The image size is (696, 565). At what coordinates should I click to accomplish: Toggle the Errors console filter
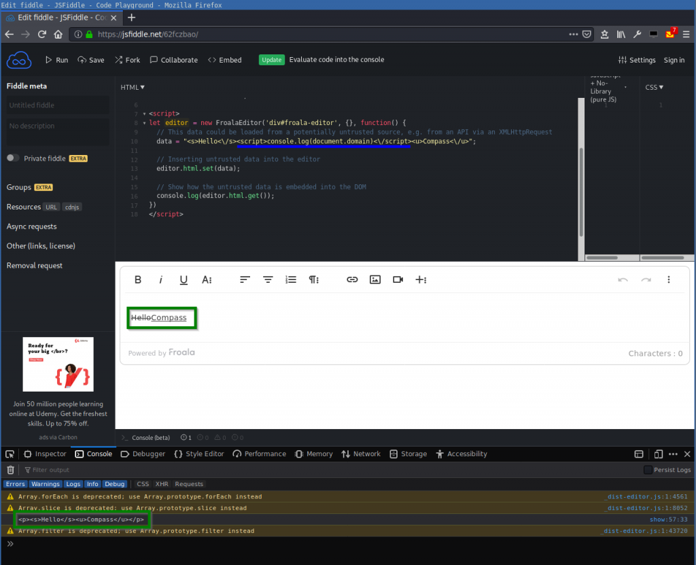point(16,483)
